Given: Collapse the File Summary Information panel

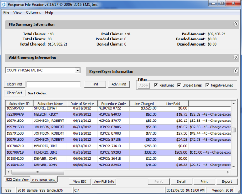Looking at the screenshot, I should point(235,24).
